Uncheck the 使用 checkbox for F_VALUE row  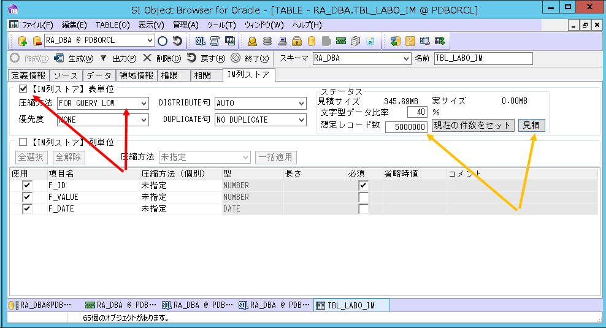(27, 197)
